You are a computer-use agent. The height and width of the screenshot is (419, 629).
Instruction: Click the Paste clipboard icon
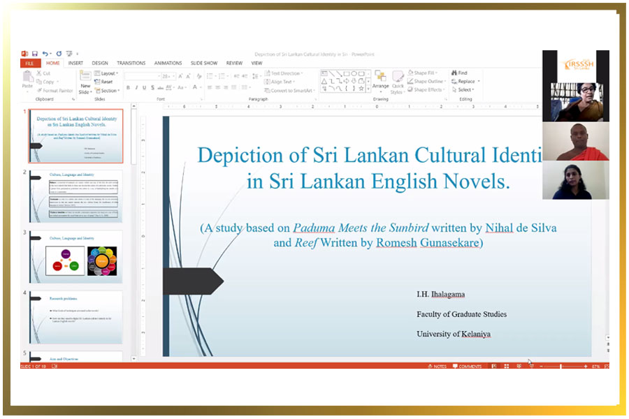(27, 76)
